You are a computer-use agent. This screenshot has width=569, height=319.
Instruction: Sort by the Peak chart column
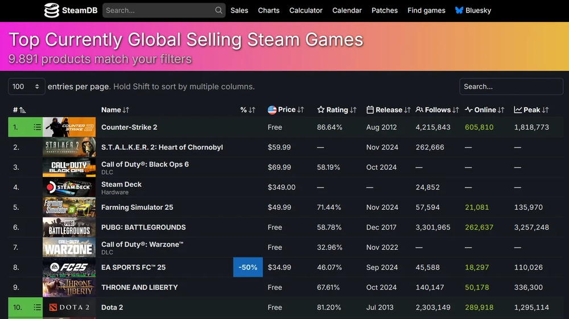(531, 110)
